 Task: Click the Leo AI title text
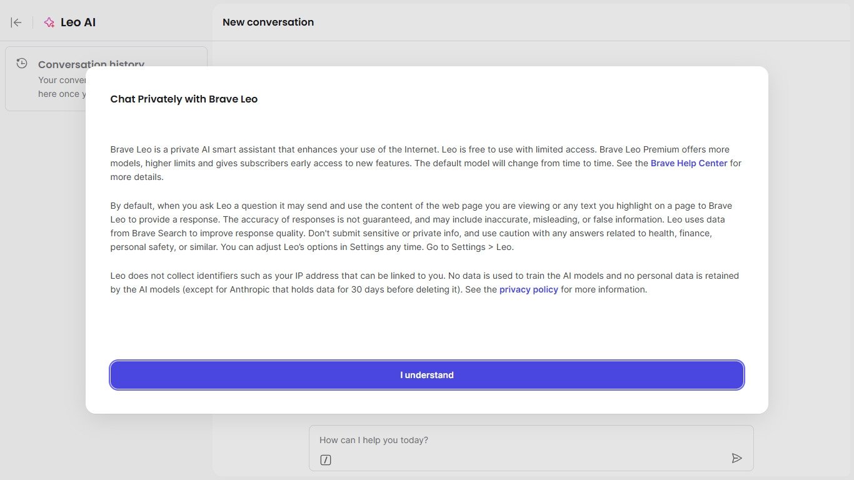click(x=78, y=22)
